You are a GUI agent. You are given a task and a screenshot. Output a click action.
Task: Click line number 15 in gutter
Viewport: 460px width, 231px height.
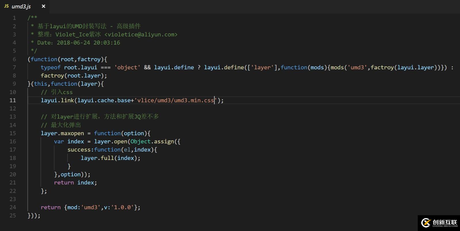click(13, 133)
